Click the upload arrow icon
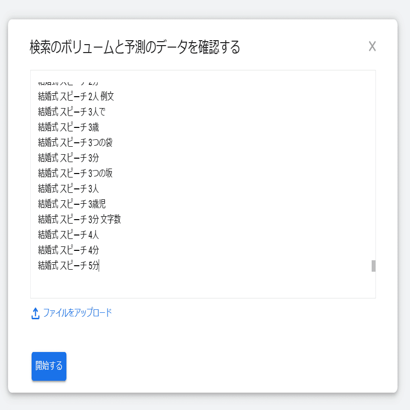The height and width of the screenshot is (410, 410). click(x=35, y=313)
